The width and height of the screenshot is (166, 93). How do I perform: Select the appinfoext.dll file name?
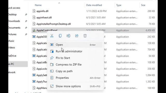[44, 18]
